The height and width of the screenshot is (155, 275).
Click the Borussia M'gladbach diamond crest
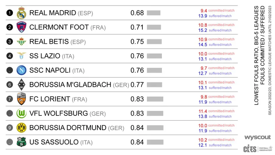point(21,85)
